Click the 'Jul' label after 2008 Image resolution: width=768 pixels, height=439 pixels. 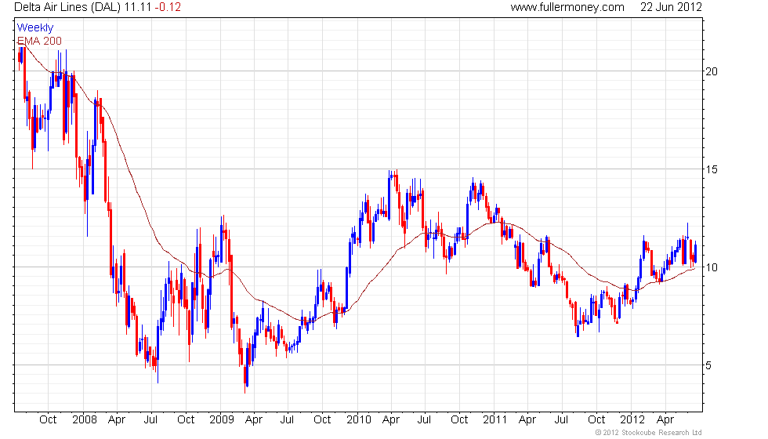pos(150,420)
